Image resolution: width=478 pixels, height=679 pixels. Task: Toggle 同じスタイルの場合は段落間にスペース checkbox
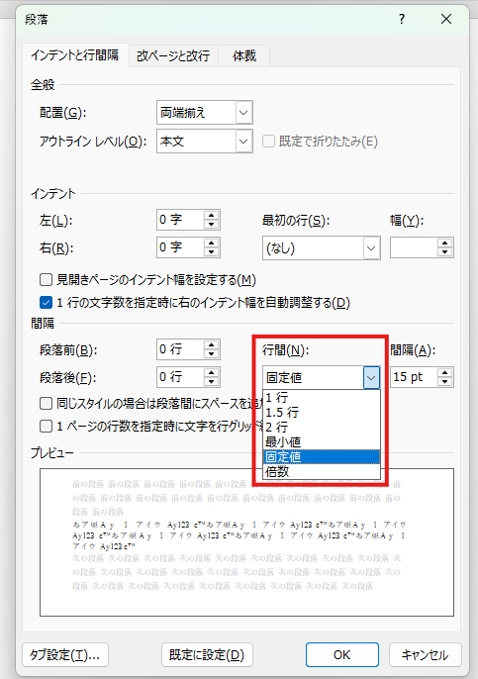tap(46, 404)
